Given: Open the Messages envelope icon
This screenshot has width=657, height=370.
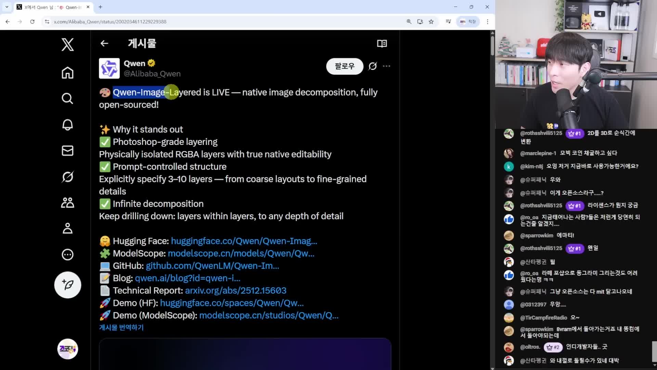Looking at the screenshot, I should [x=67, y=151].
